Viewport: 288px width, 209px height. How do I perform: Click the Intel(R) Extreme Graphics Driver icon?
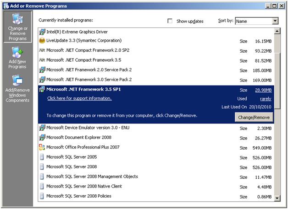[x=42, y=32]
